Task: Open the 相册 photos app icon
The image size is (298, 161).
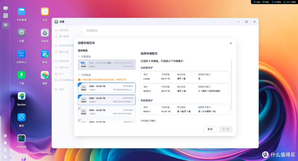Action: pos(45,75)
